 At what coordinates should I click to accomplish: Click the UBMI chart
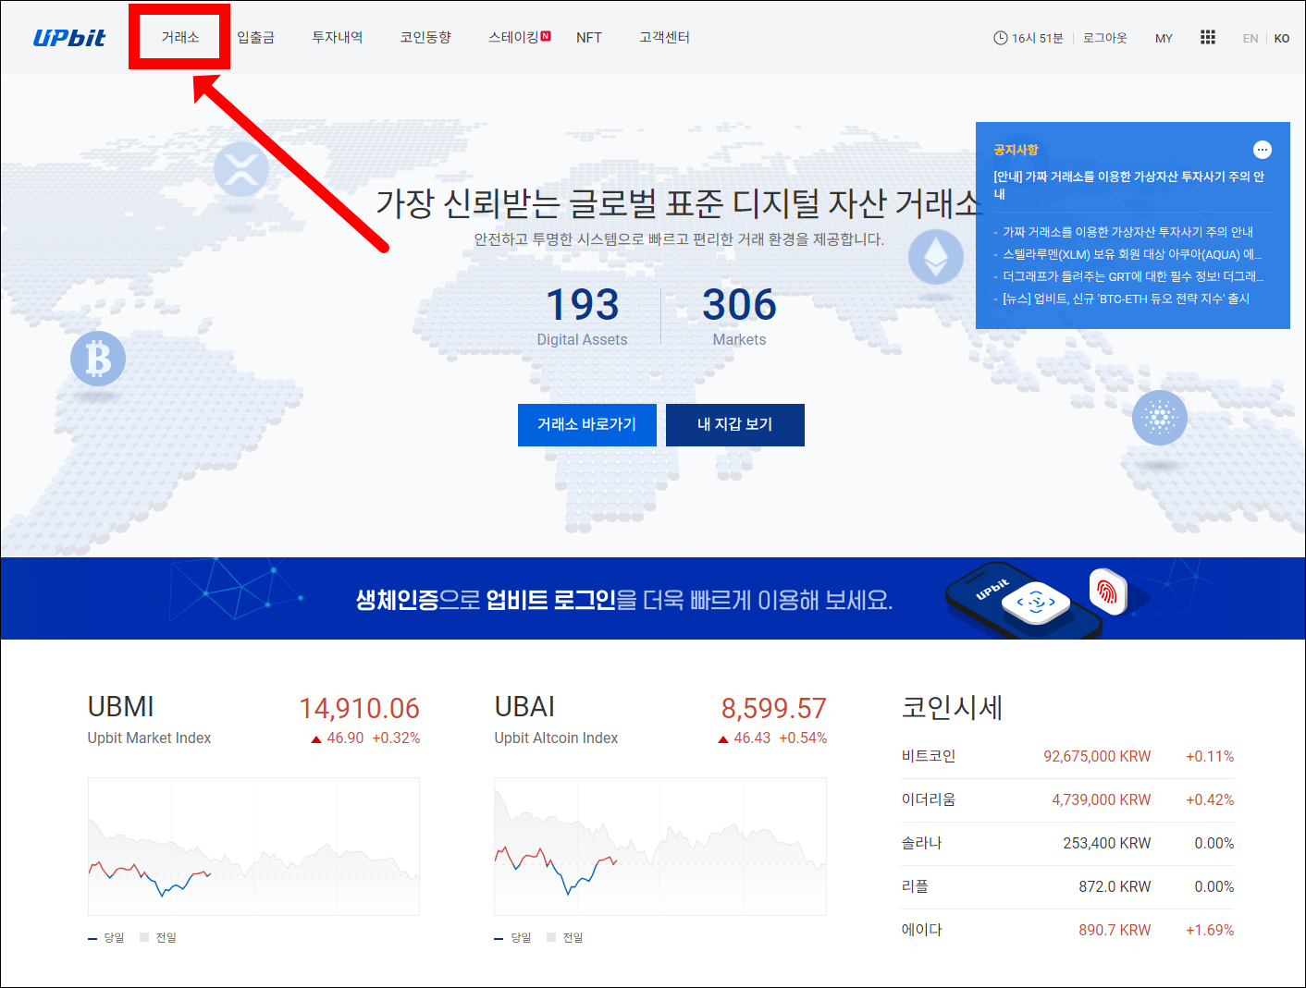[253, 847]
